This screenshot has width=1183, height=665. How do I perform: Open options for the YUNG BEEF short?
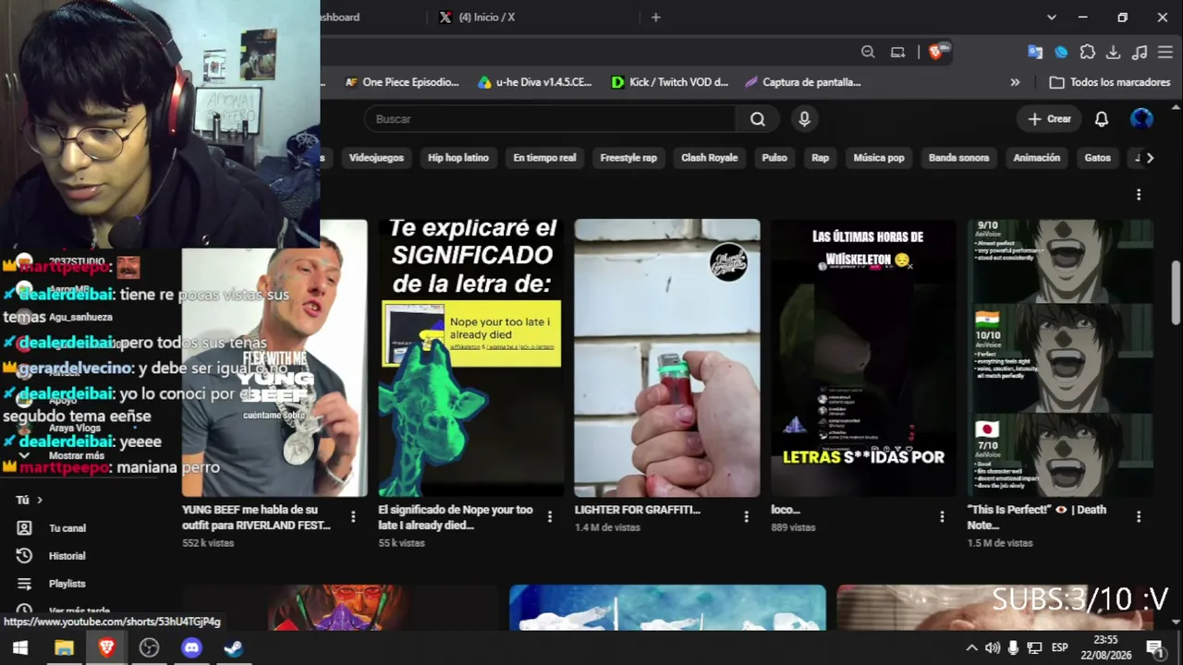pos(353,517)
